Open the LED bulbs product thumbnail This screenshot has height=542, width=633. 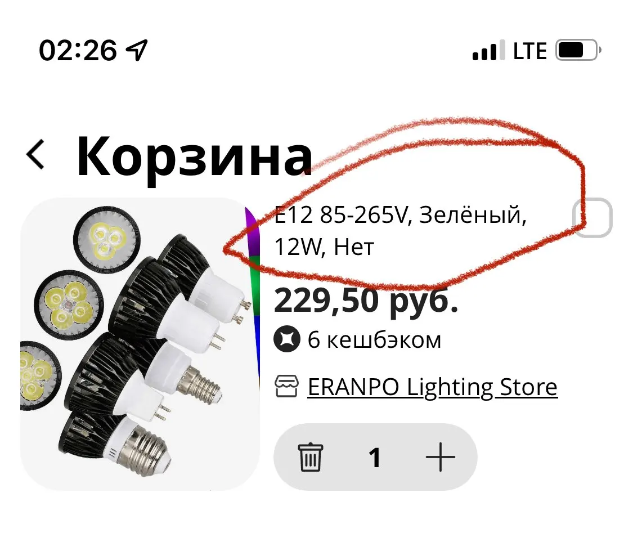coord(140,344)
